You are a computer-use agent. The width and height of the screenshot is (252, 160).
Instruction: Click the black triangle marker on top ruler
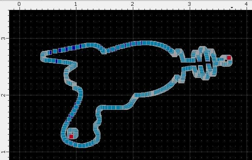pos(232,7)
